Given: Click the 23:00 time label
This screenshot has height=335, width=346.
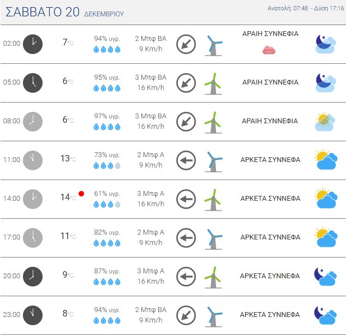Looking at the screenshot, I should pos(11,315).
